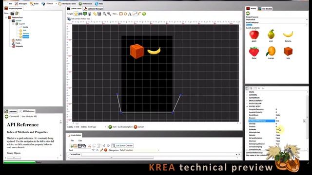
Task: Click the Find input field in Code Editor
Action: [82, 150]
